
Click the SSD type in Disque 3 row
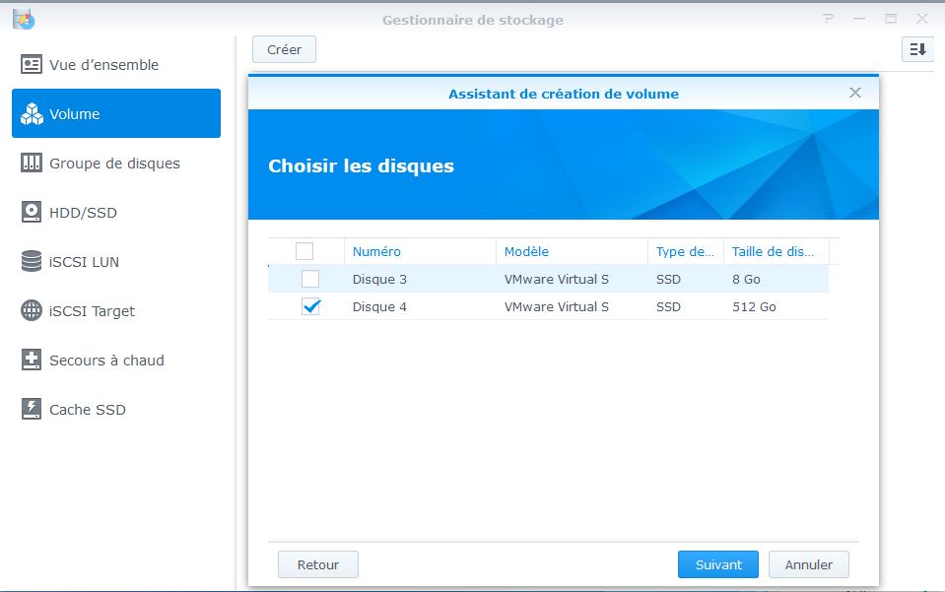point(668,279)
